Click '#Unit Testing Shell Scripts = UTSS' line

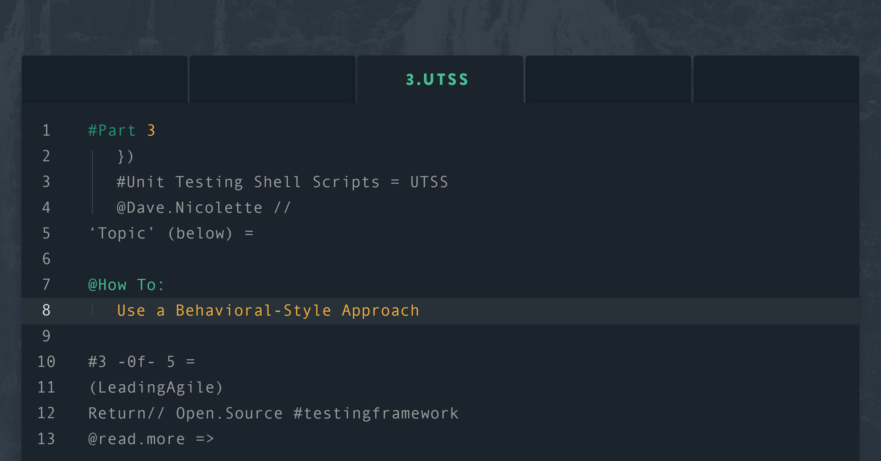pos(282,182)
